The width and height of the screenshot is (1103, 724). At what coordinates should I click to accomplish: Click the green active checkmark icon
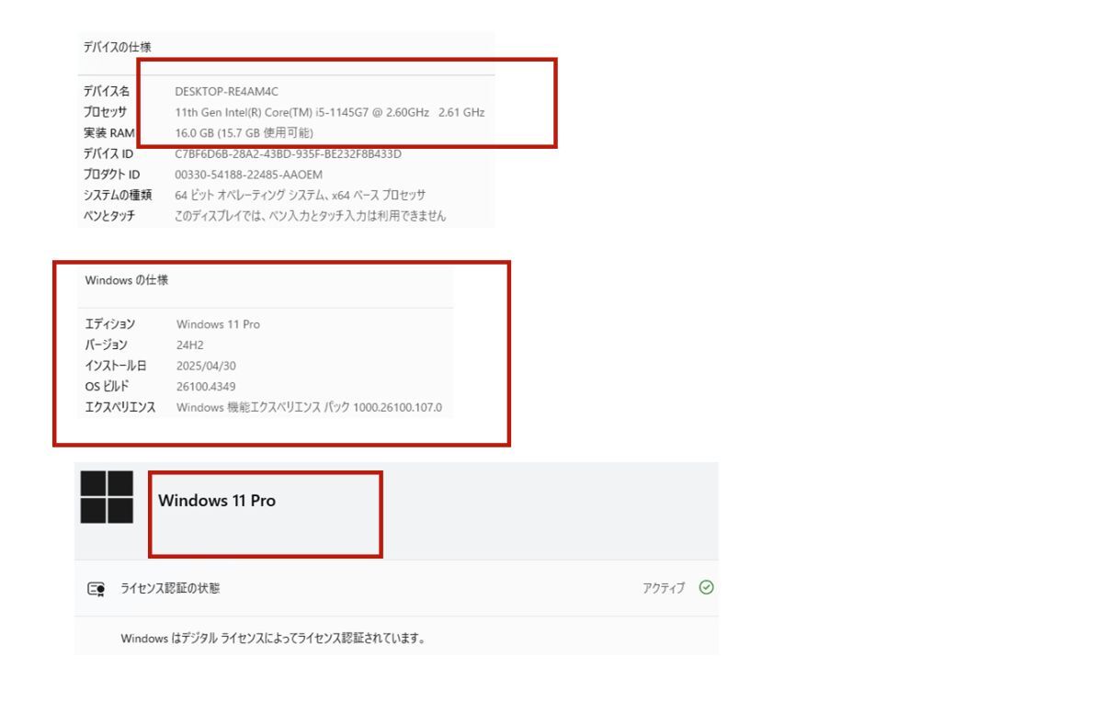(706, 588)
